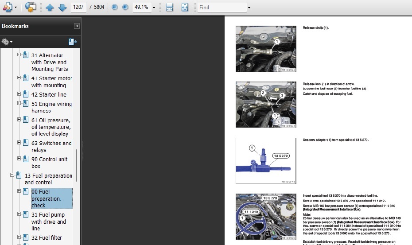Open bookmark 32 Fuel filter
Viewport: 412px width, 245px height.
coord(47,237)
